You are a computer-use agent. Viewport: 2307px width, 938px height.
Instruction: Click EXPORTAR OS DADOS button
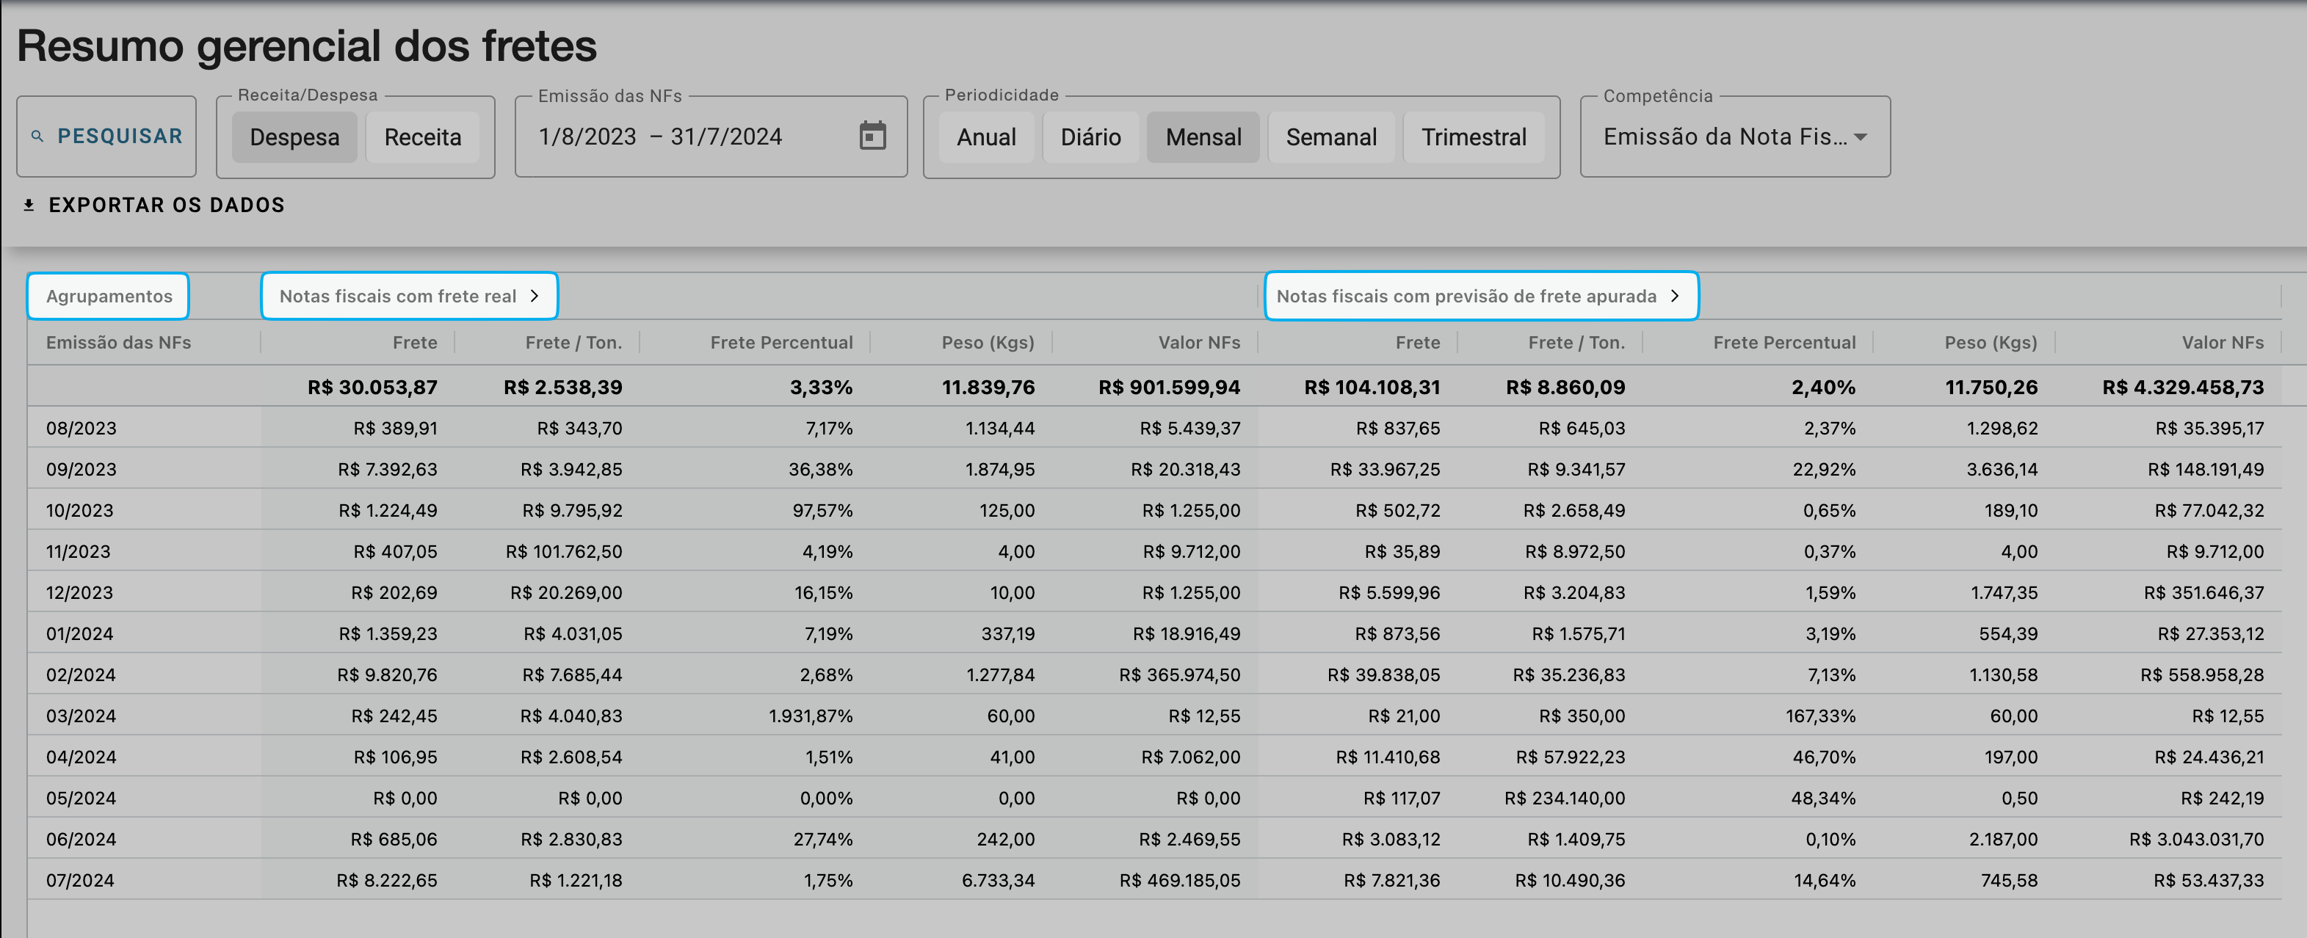154,205
